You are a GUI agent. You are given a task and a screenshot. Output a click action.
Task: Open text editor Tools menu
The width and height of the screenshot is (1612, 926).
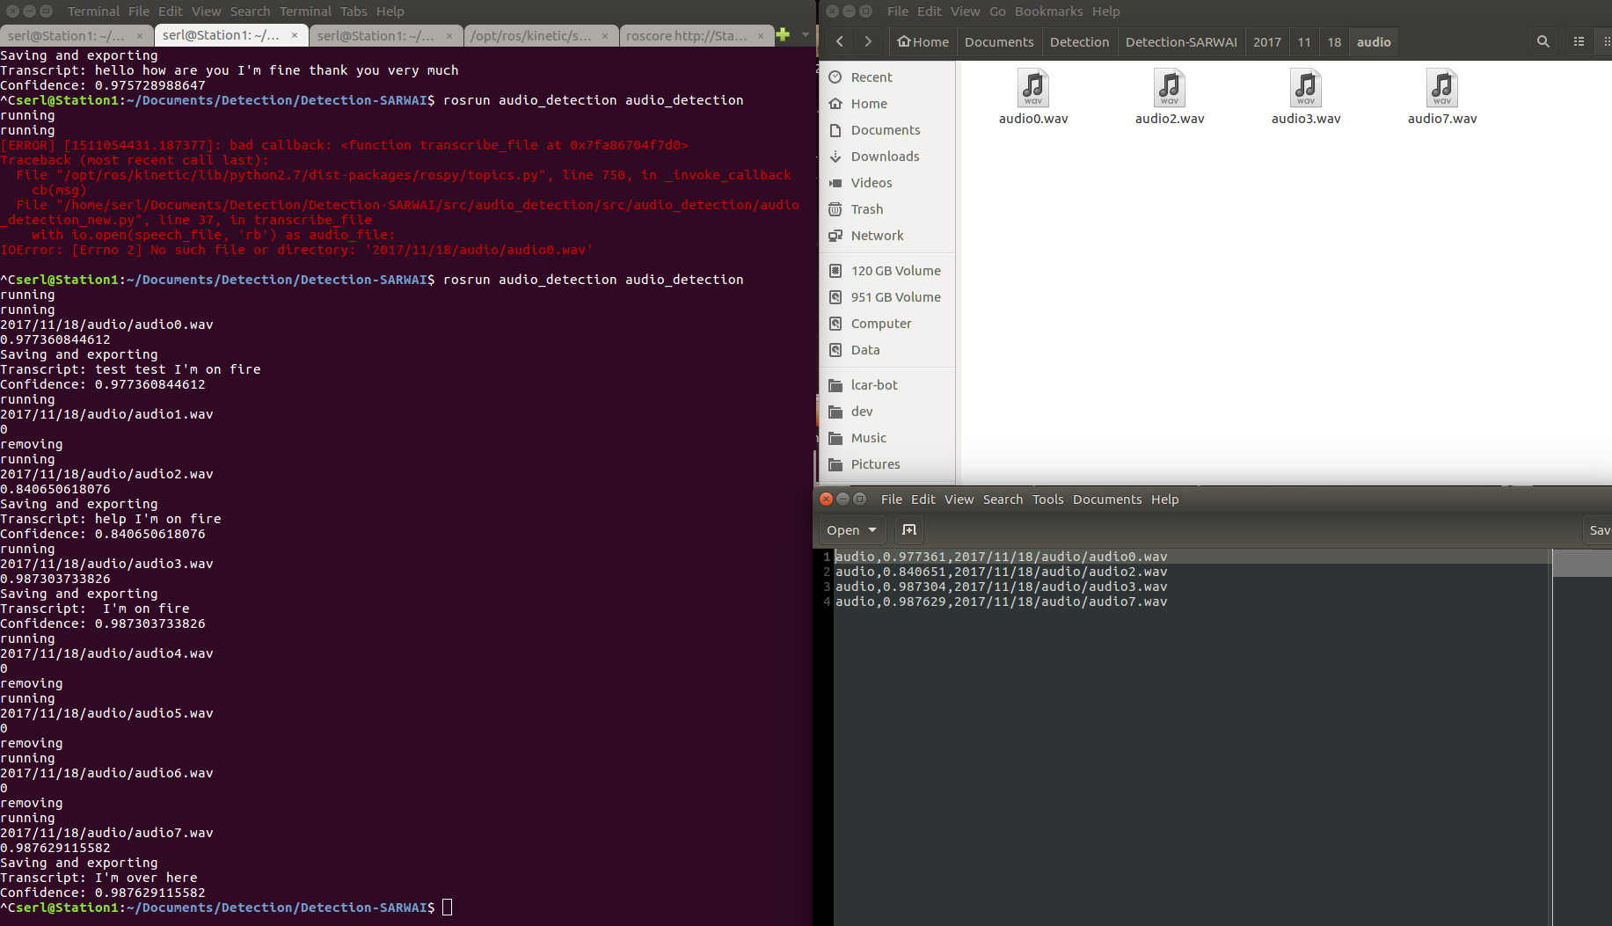tap(1048, 499)
